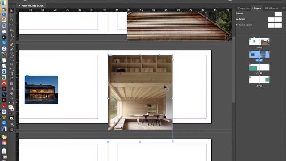The image size is (286, 161).
Task: Open the Properties panel tab
Action: tap(244, 8)
